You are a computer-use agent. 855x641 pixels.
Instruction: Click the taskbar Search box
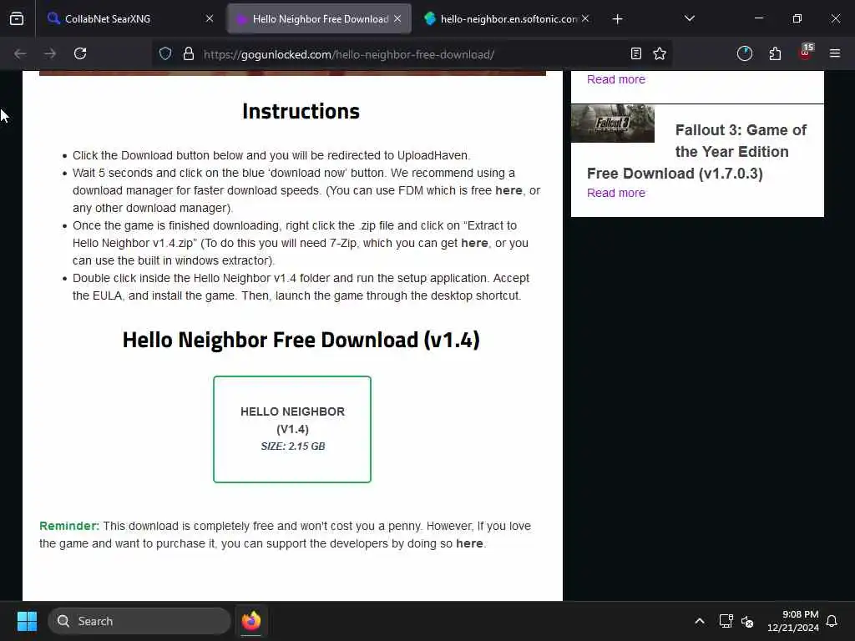[139, 621]
